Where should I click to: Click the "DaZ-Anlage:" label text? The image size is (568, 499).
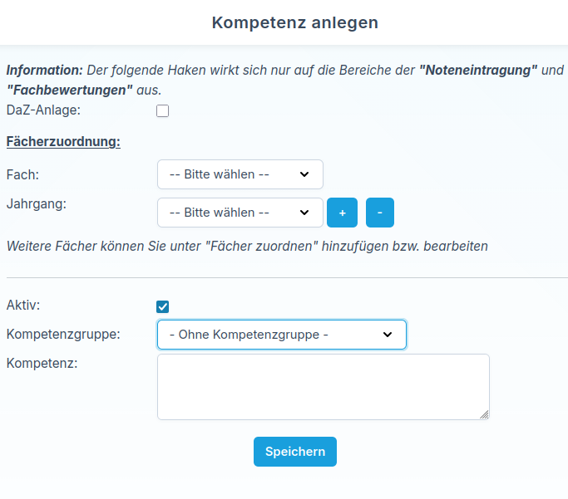pyautogui.click(x=43, y=109)
